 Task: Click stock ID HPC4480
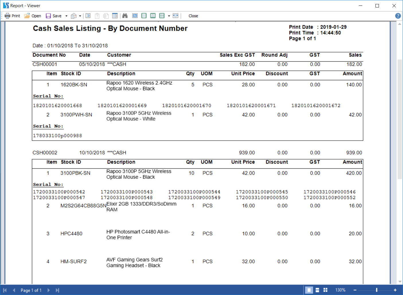point(71,234)
